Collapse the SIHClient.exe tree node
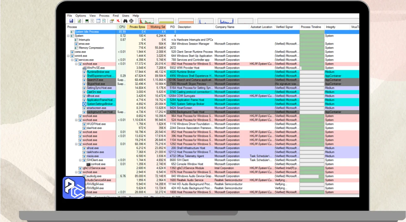Screen dimensions: 406x222 (80, 160)
